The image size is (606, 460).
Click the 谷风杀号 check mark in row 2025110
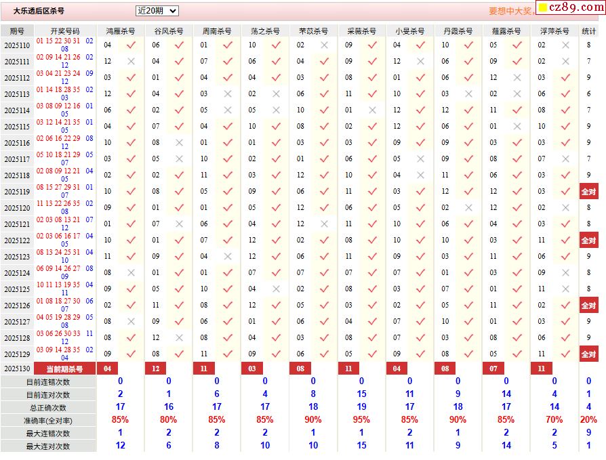point(179,45)
